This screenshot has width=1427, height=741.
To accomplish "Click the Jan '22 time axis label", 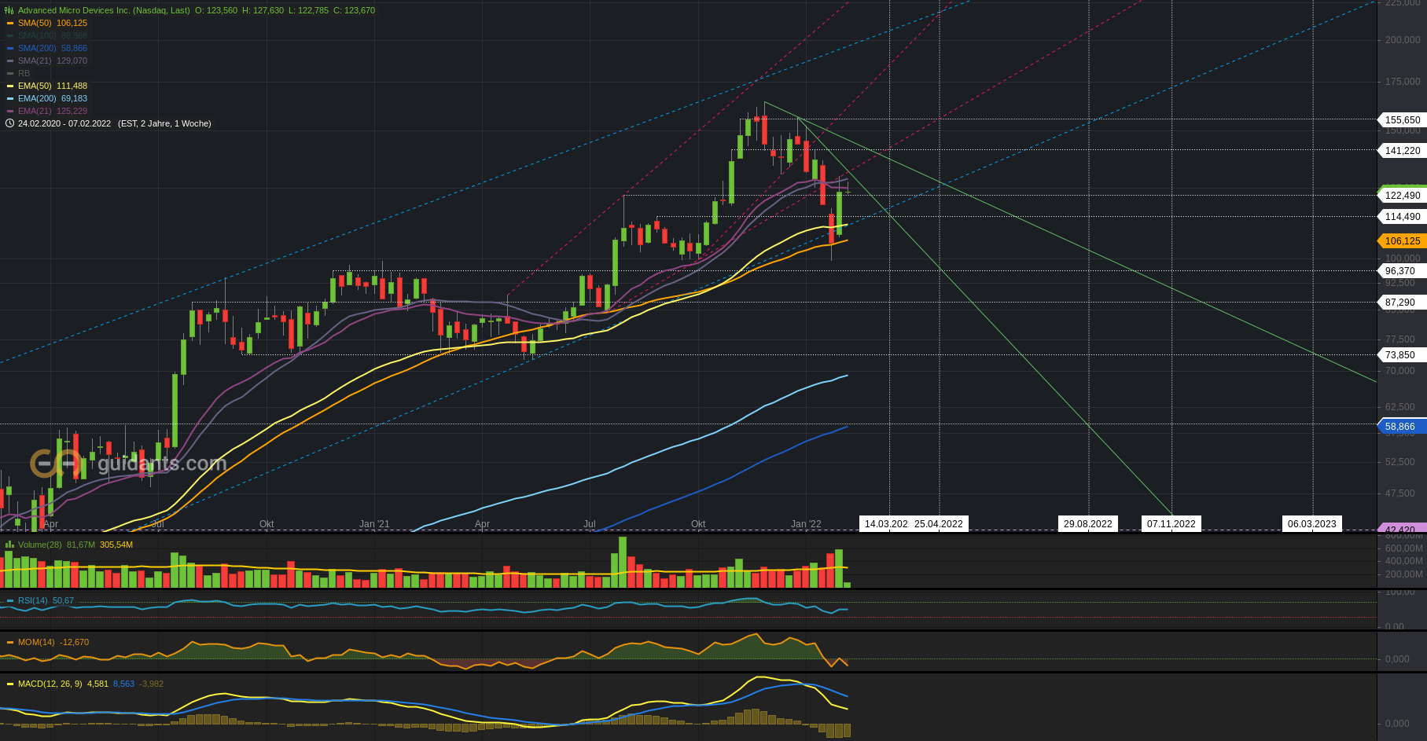I will point(806,524).
